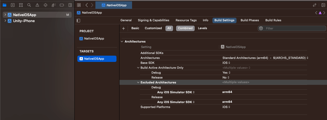Select the Build Settings tab
This screenshot has height=120, width=327.
(224, 20)
